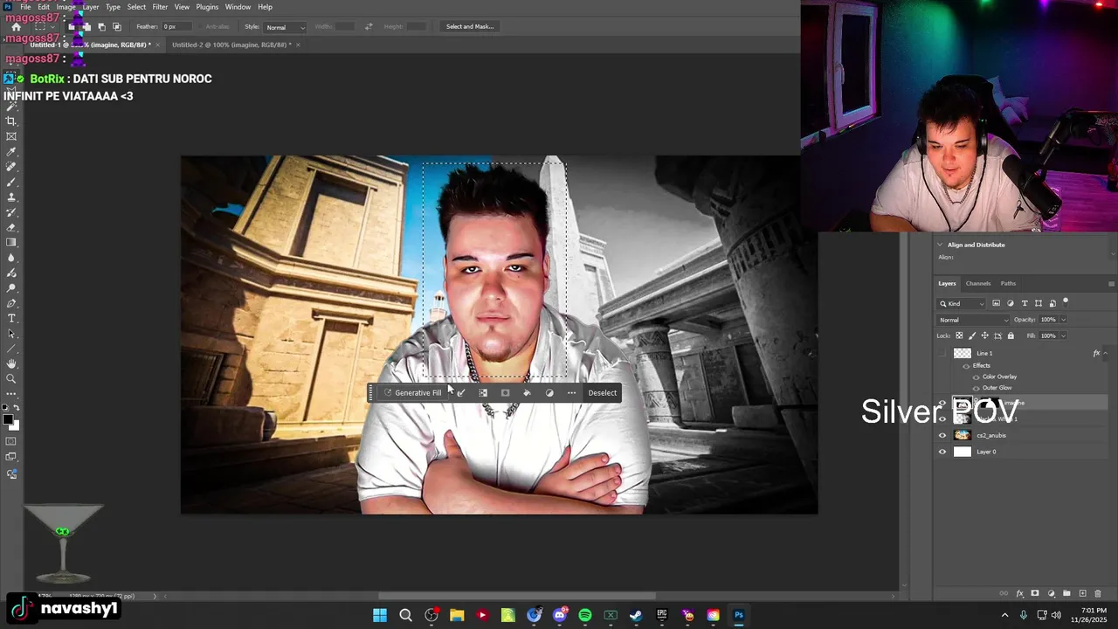1118x629 pixels.
Task: Select the Hand tool
Action: (x=11, y=363)
